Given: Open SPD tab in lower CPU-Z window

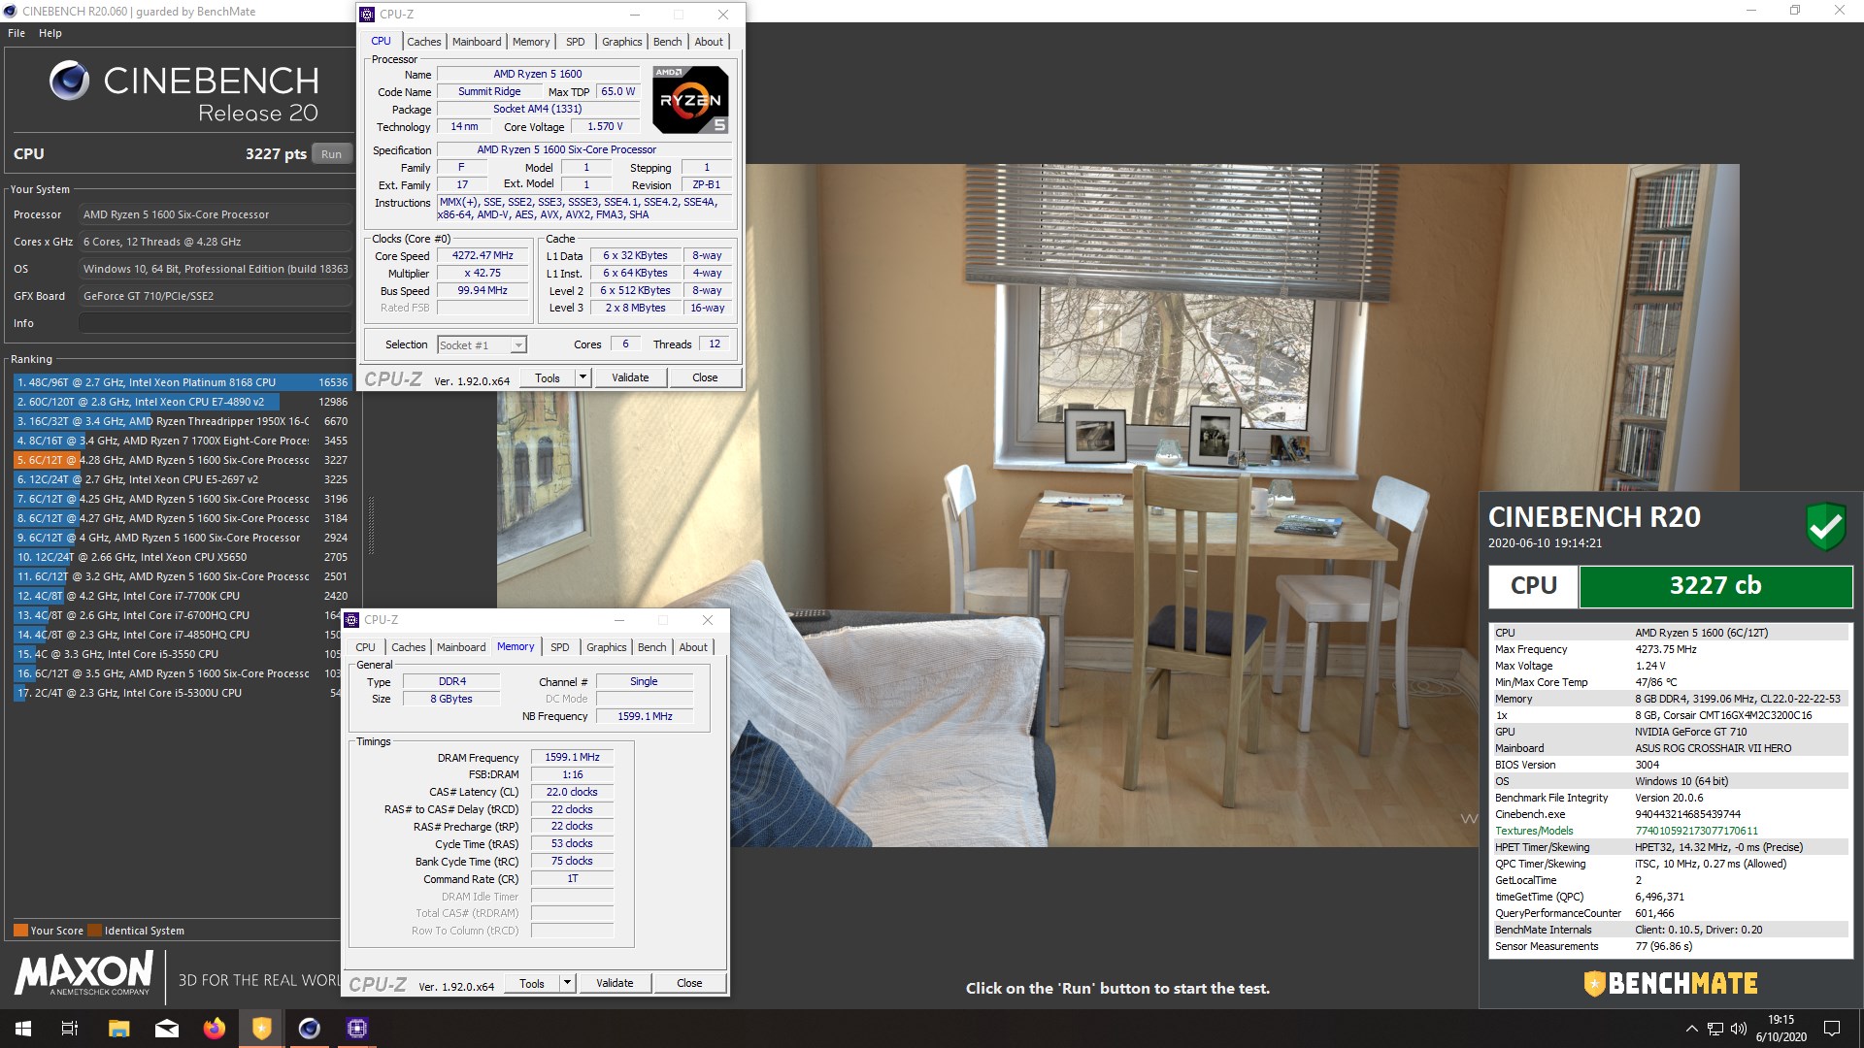Looking at the screenshot, I should click(560, 647).
